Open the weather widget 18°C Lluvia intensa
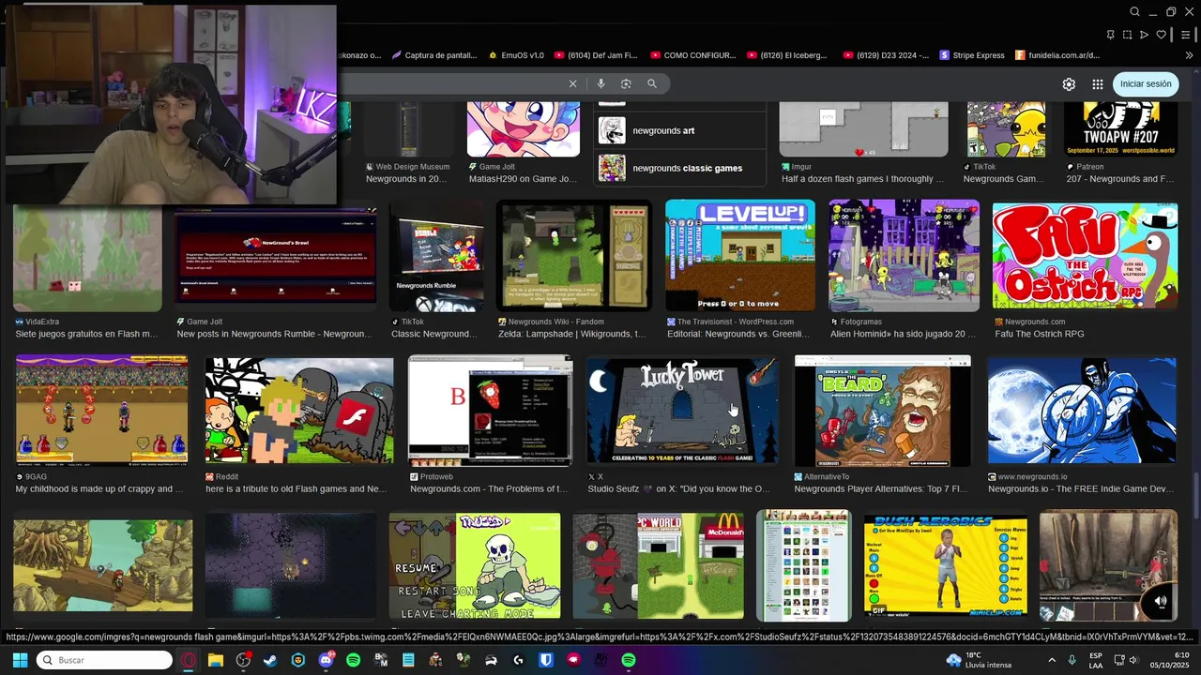 coord(979,660)
